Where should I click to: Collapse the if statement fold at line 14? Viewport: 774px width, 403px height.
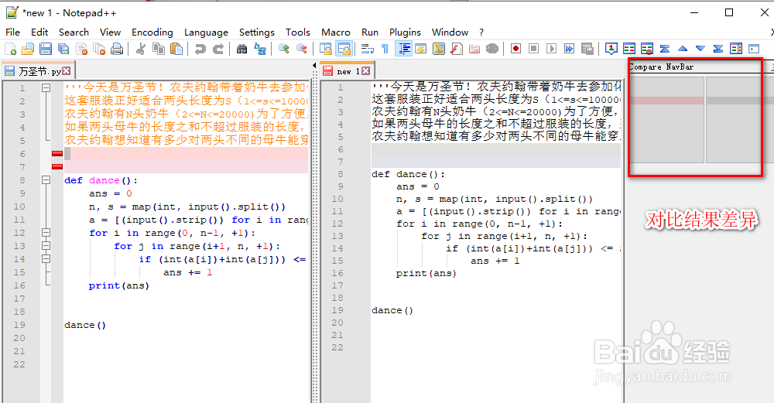[x=46, y=259]
